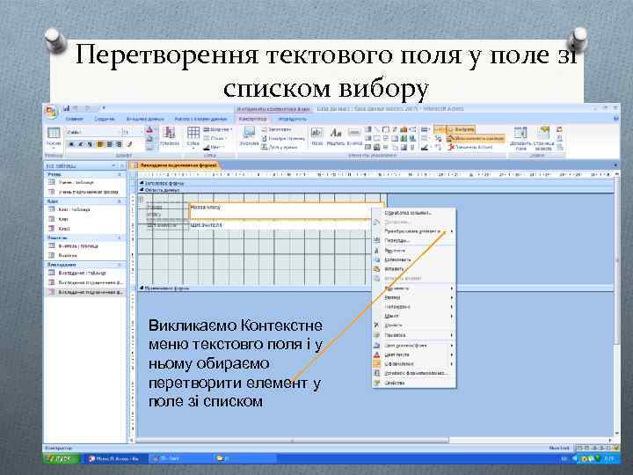
Task: Click the Режим view button in the ribbon
Action: tap(54, 137)
